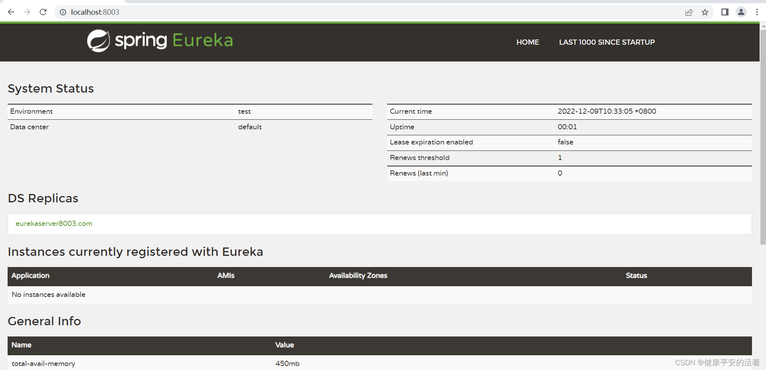This screenshot has width=766, height=370.
Task: Click the Environment row labeled test
Action: click(x=244, y=111)
